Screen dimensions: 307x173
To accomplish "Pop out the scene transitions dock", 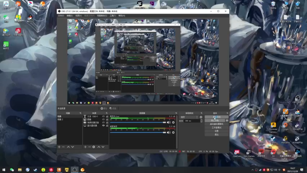I will point(201,113).
